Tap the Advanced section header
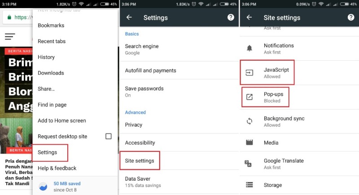 136,112
